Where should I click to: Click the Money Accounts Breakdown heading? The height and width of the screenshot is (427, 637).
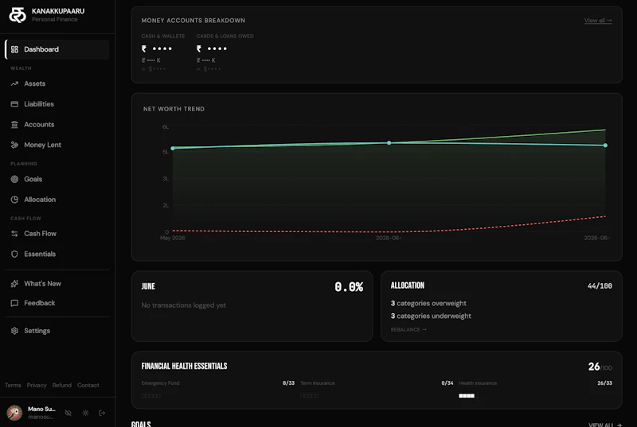tap(193, 20)
